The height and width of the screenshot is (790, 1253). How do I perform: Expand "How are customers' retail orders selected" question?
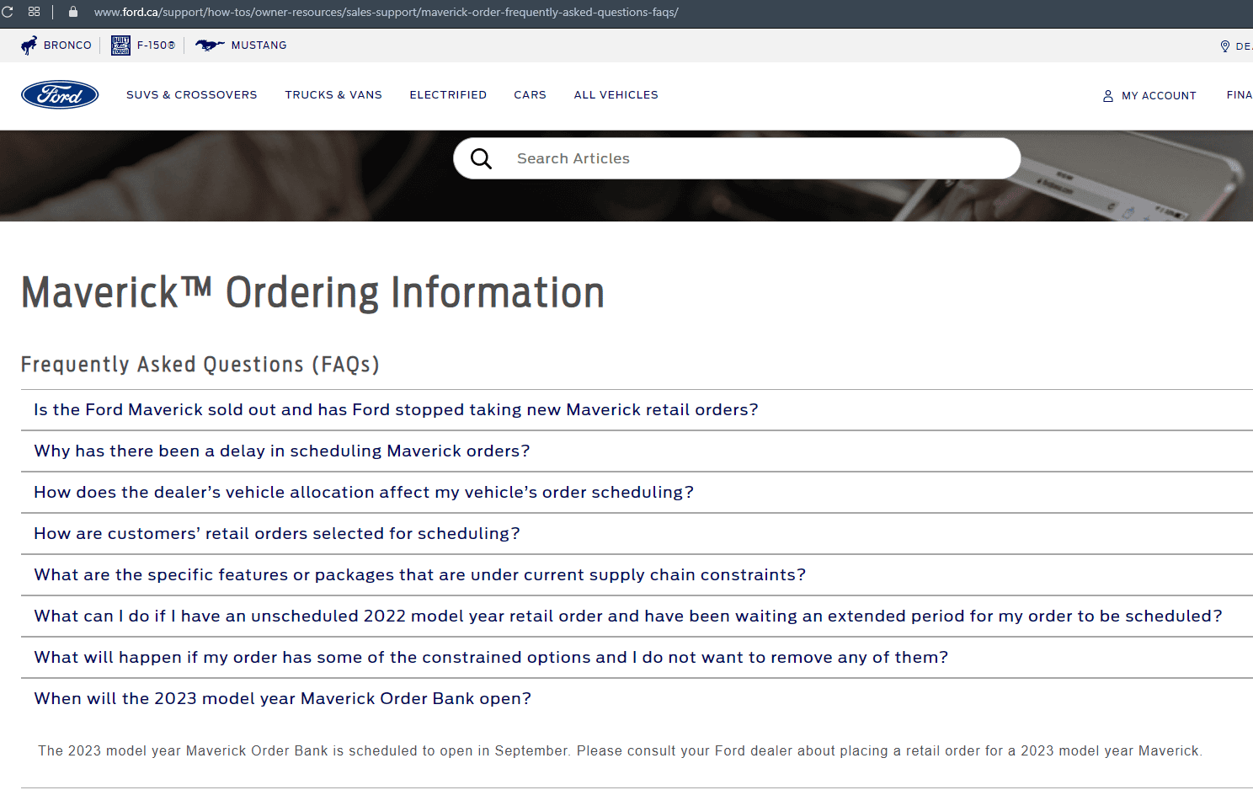(637, 534)
